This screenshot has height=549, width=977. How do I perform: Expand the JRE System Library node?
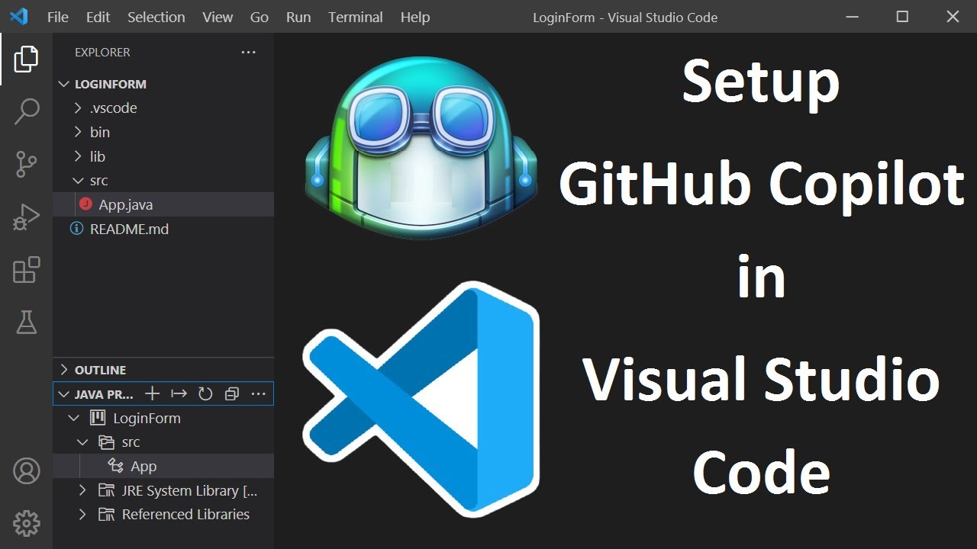pos(82,490)
